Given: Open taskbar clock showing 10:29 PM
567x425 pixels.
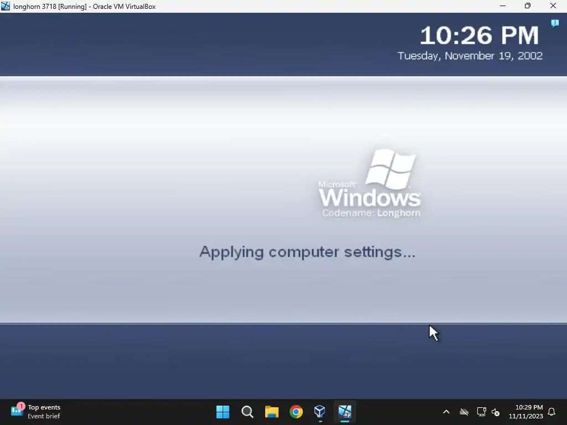Looking at the screenshot, I should click(x=526, y=412).
